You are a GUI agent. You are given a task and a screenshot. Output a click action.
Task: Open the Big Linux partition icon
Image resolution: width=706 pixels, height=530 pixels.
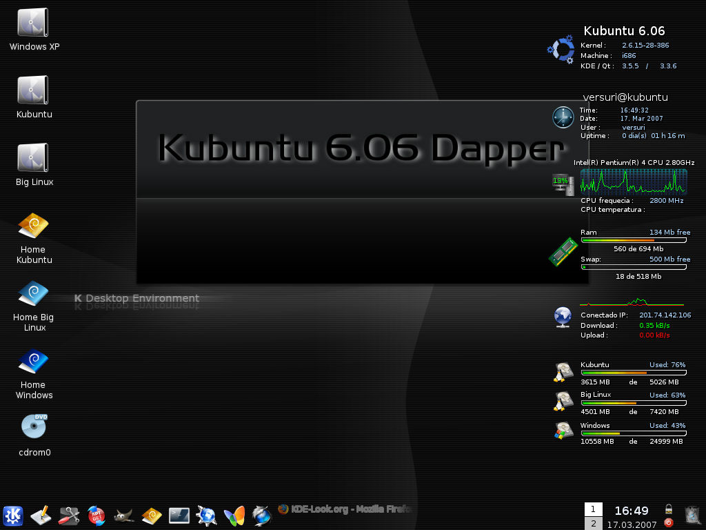pyautogui.click(x=34, y=165)
